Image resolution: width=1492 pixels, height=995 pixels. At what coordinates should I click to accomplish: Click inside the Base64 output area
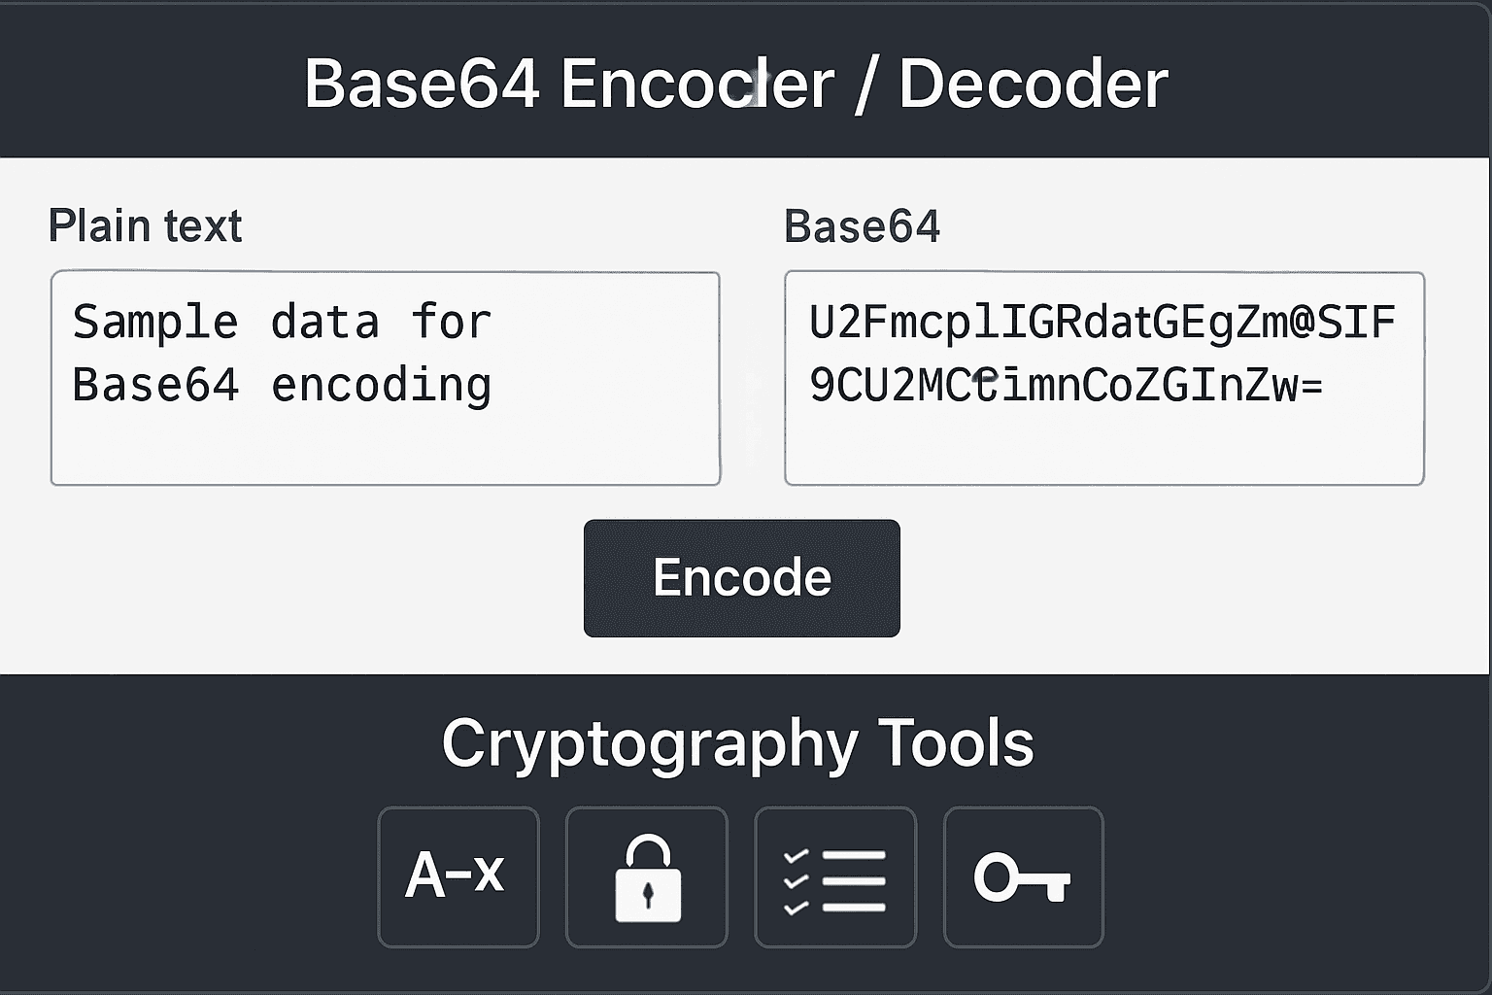[1102, 379]
